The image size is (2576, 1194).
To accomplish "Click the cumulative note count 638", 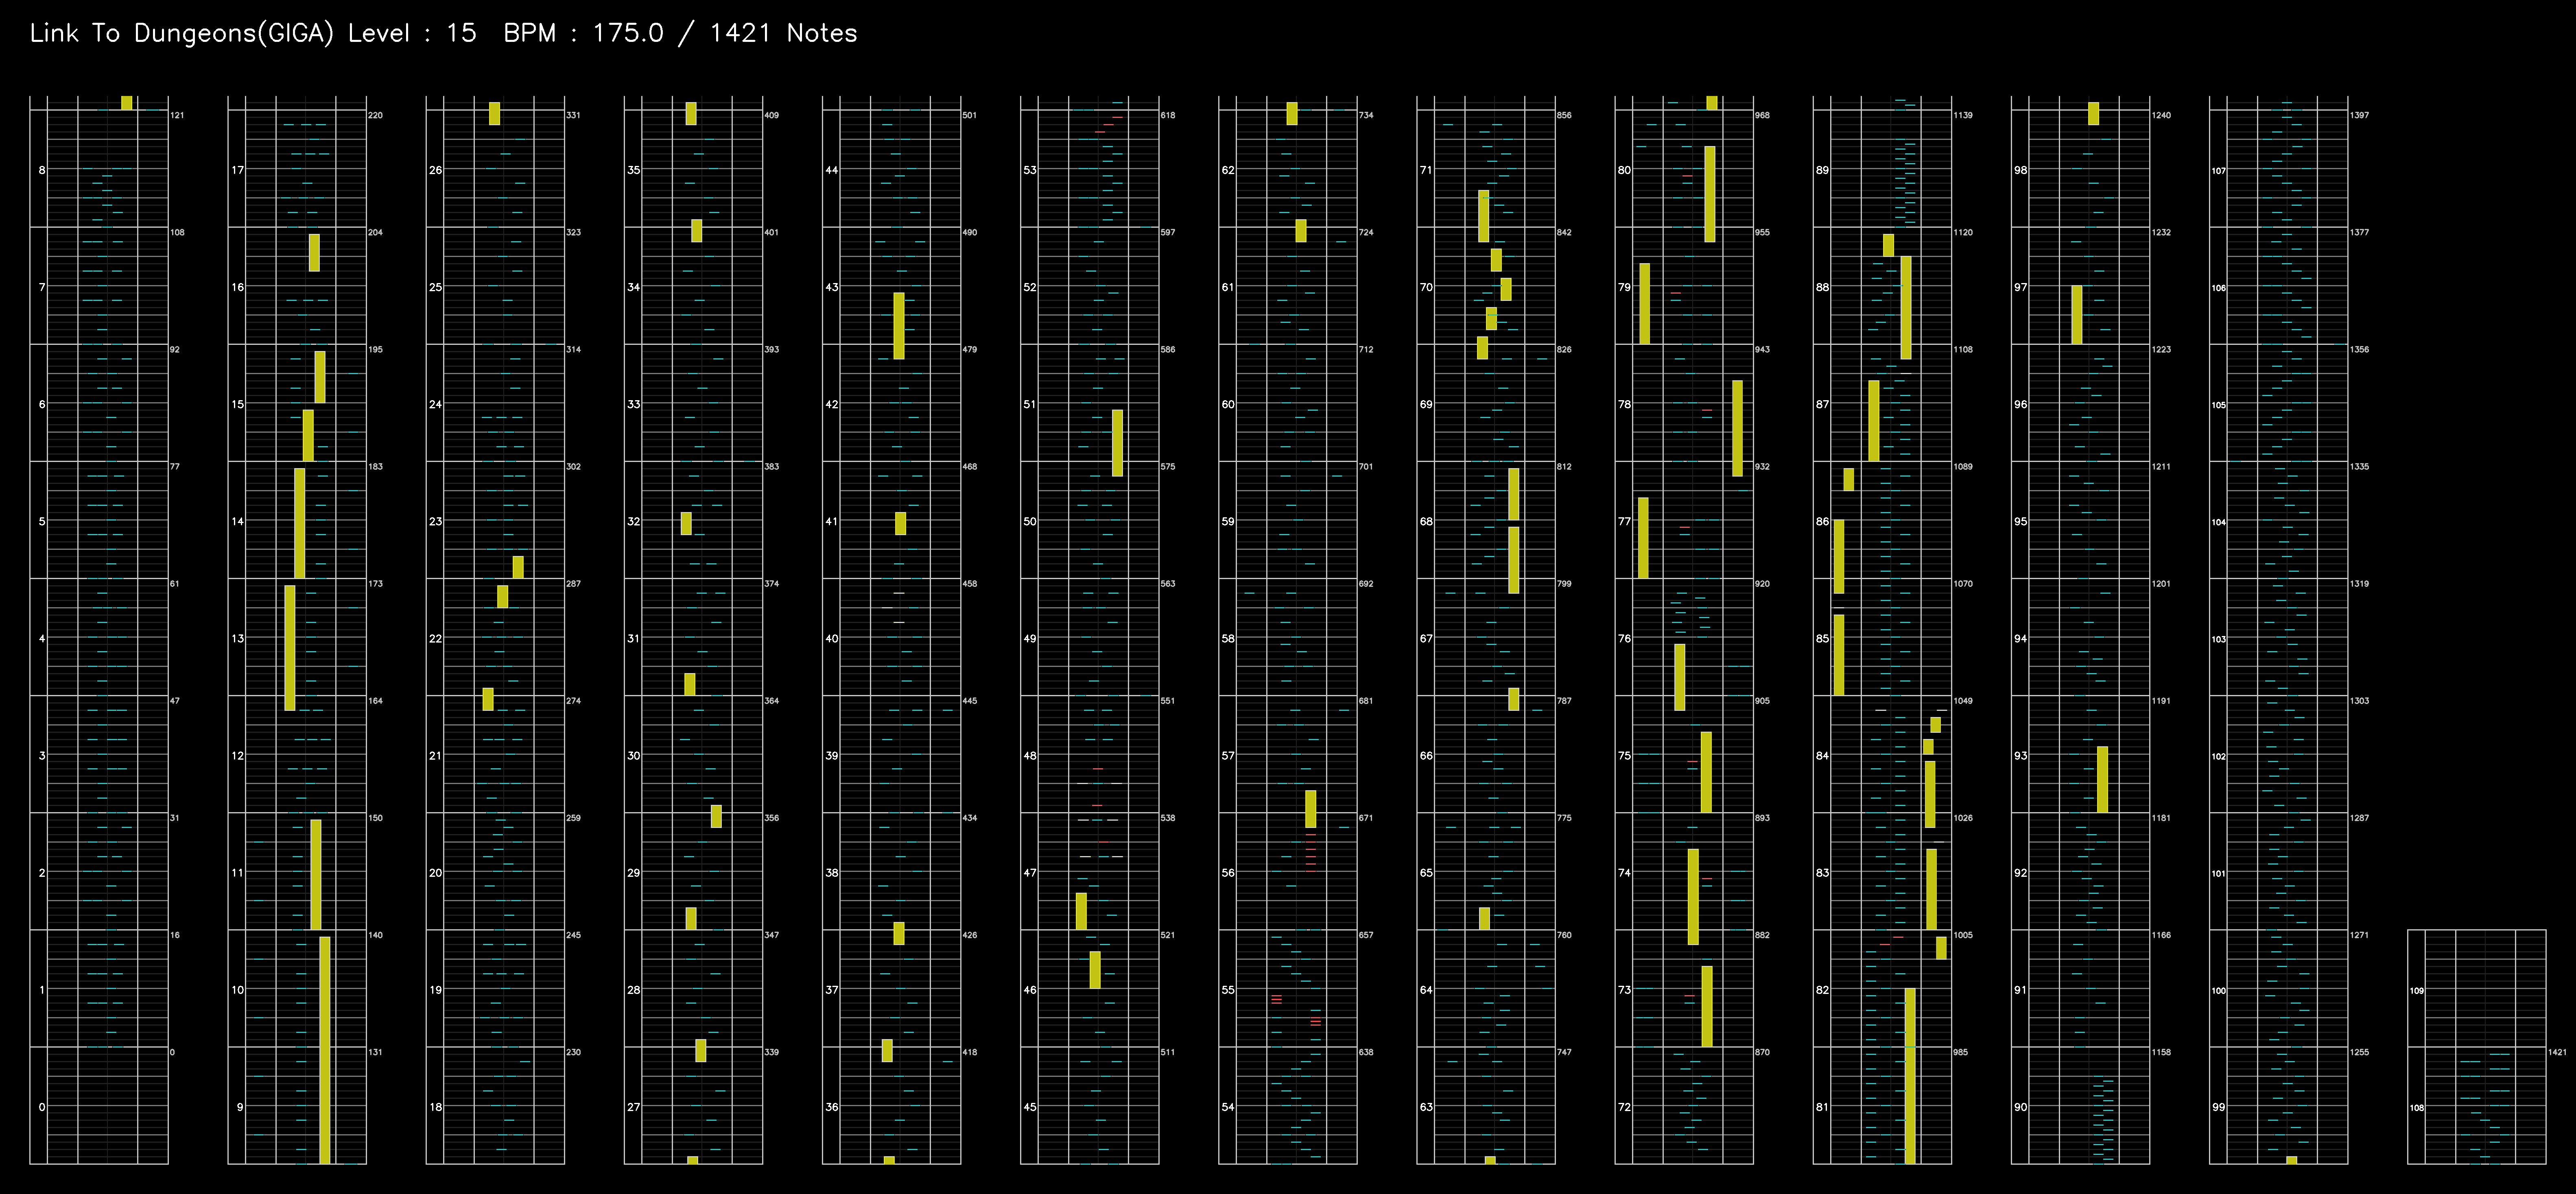I will 1366,1052.
